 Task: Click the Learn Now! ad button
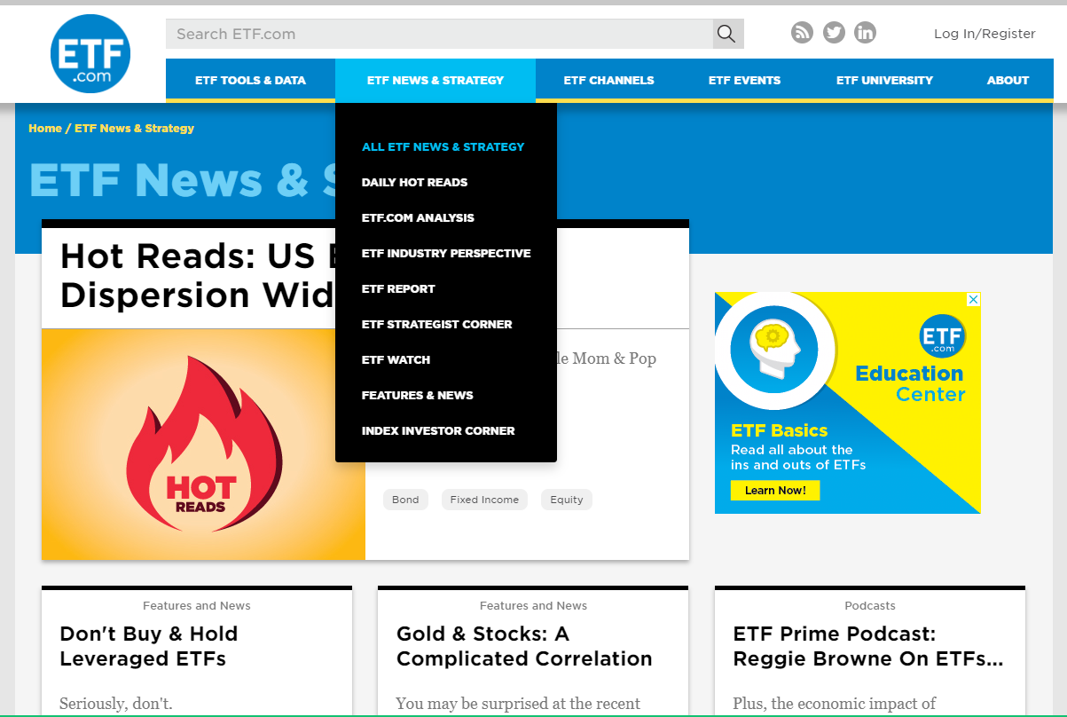point(775,490)
